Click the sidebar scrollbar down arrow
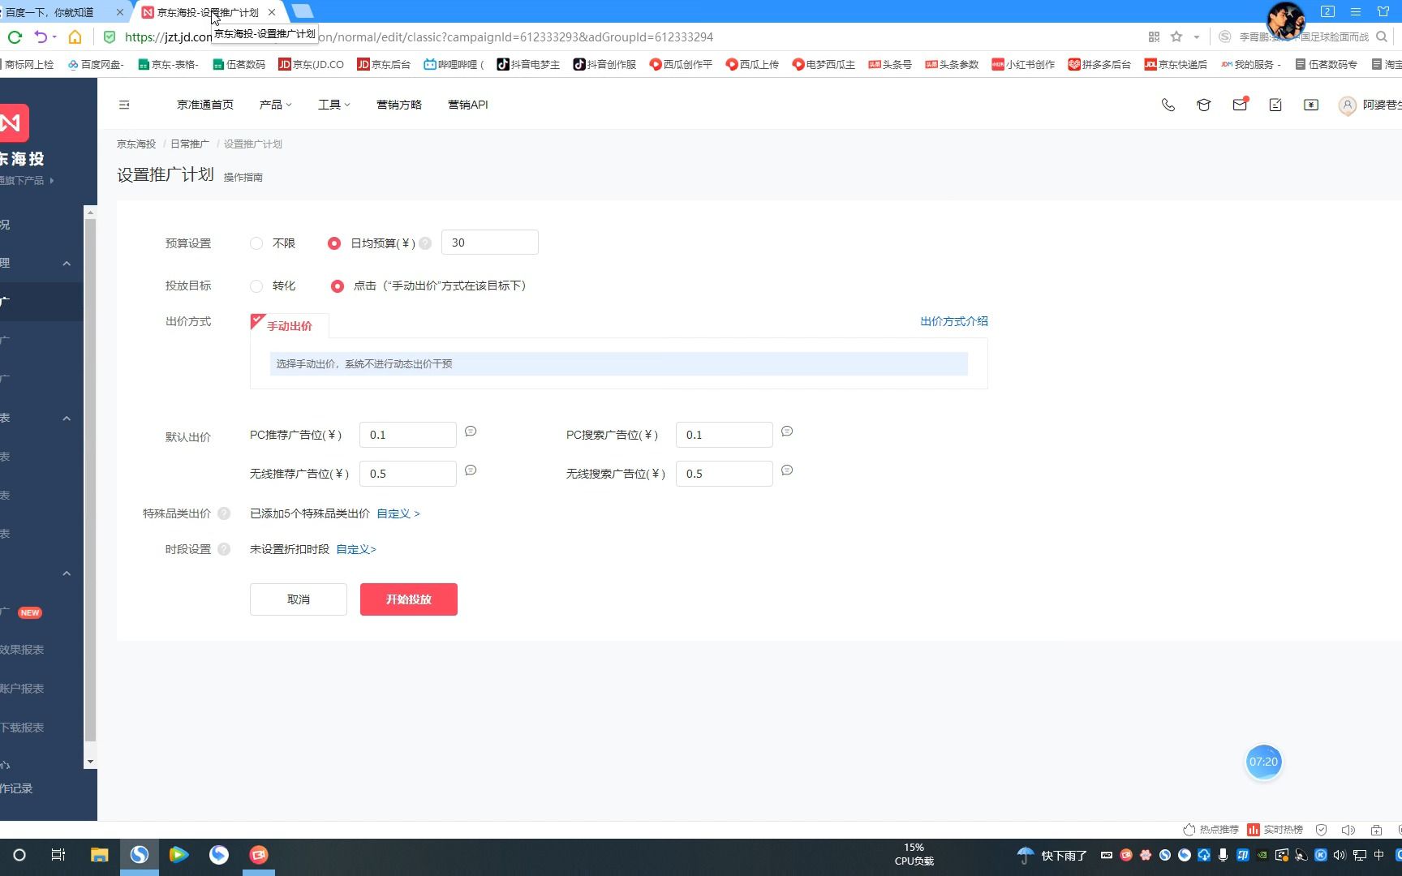The image size is (1402, 876). (90, 762)
